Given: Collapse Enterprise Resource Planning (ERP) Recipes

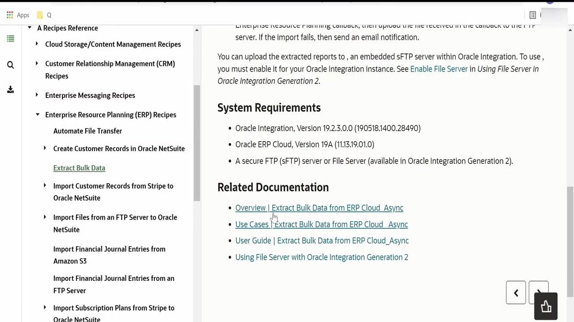Looking at the screenshot, I should (x=38, y=114).
